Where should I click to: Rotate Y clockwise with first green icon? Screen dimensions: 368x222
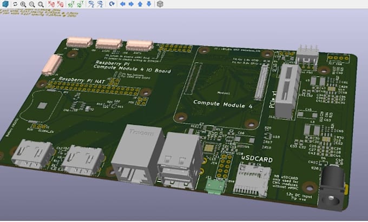(71, 4)
